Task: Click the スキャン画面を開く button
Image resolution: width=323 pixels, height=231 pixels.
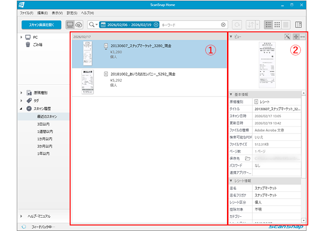Action: point(41,24)
